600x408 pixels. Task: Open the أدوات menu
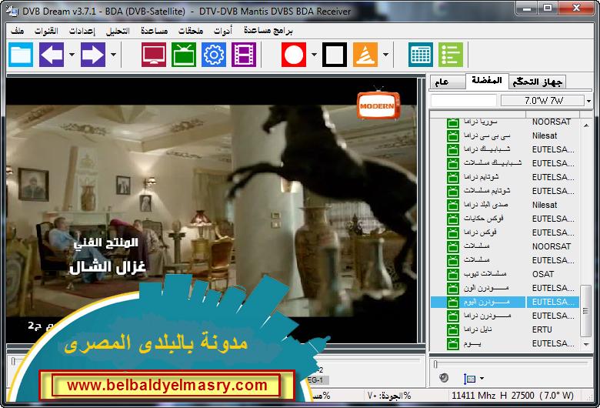(223, 31)
